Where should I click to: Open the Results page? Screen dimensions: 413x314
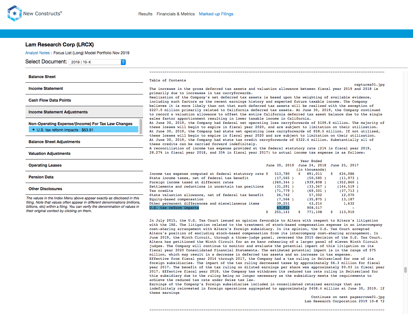(145, 14)
